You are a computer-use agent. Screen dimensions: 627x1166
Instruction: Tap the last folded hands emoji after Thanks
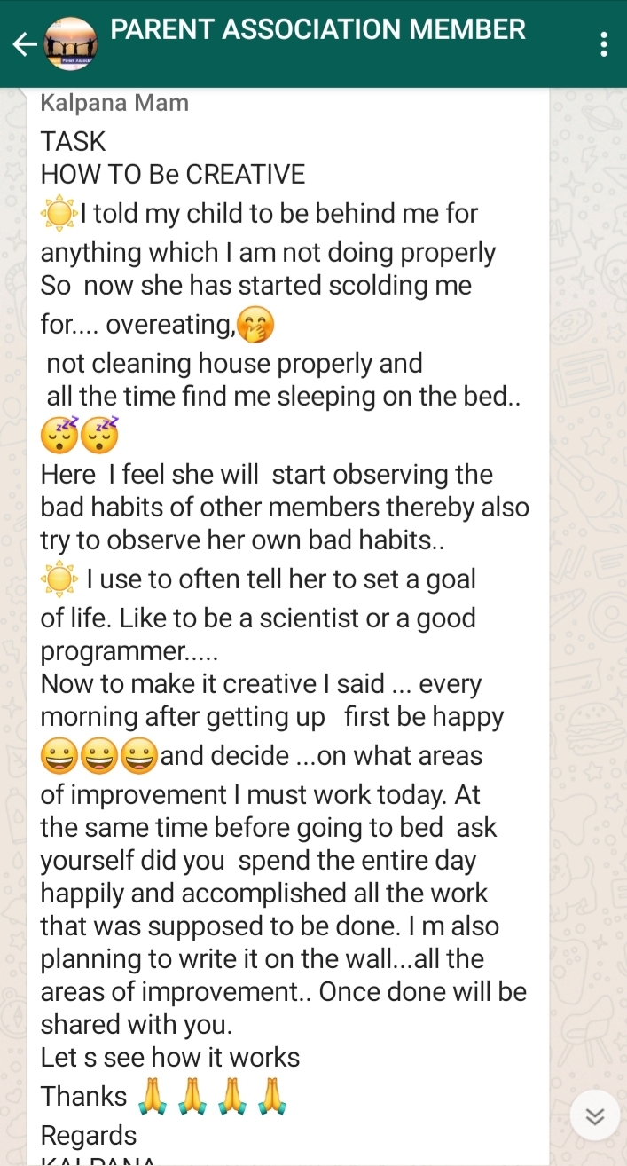tap(270, 1098)
